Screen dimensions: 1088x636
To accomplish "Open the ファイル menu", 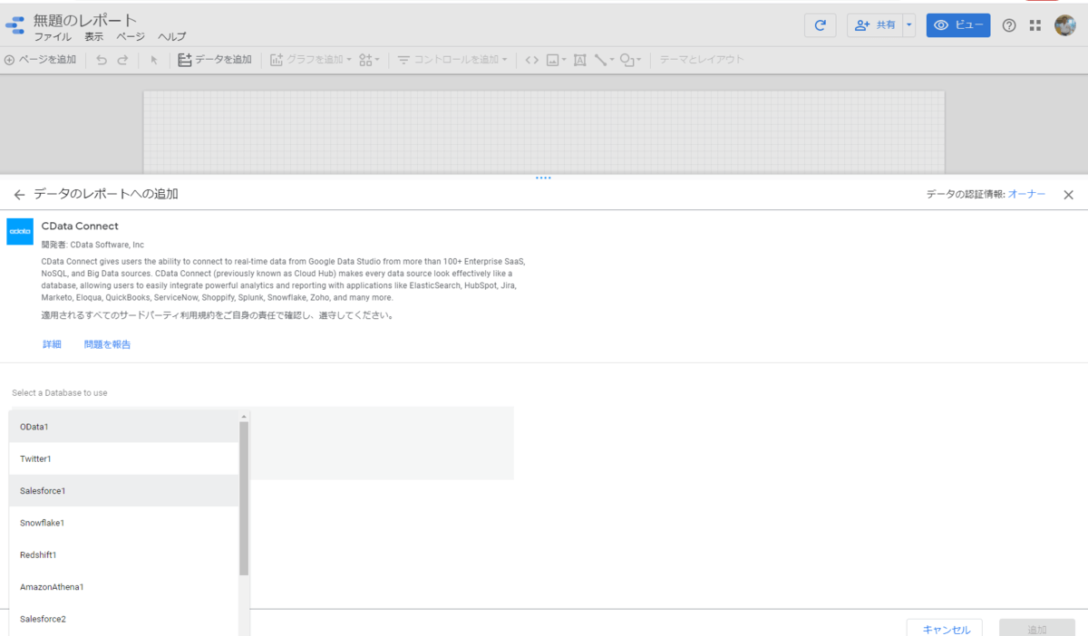I will (53, 37).
